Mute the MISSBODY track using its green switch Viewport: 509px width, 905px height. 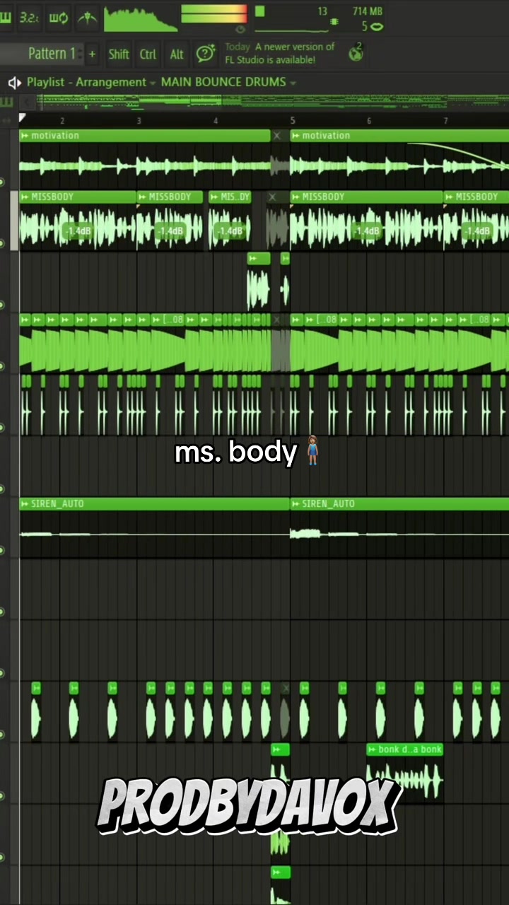(2, 244)
